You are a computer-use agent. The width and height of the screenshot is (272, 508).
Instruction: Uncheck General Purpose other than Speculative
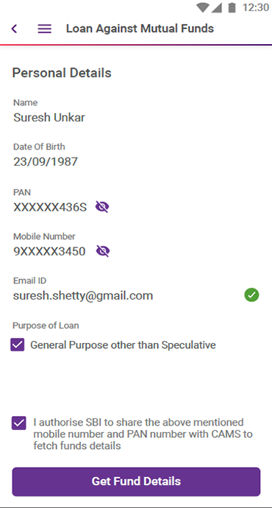click(x=18, y=345)
